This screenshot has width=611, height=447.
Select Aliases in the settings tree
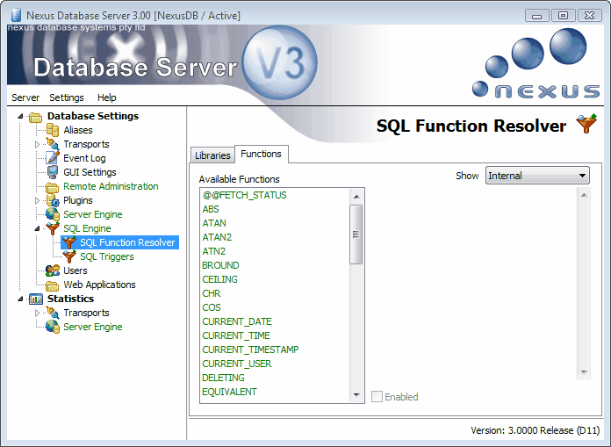pyautogui.click(x=78, y=130)
